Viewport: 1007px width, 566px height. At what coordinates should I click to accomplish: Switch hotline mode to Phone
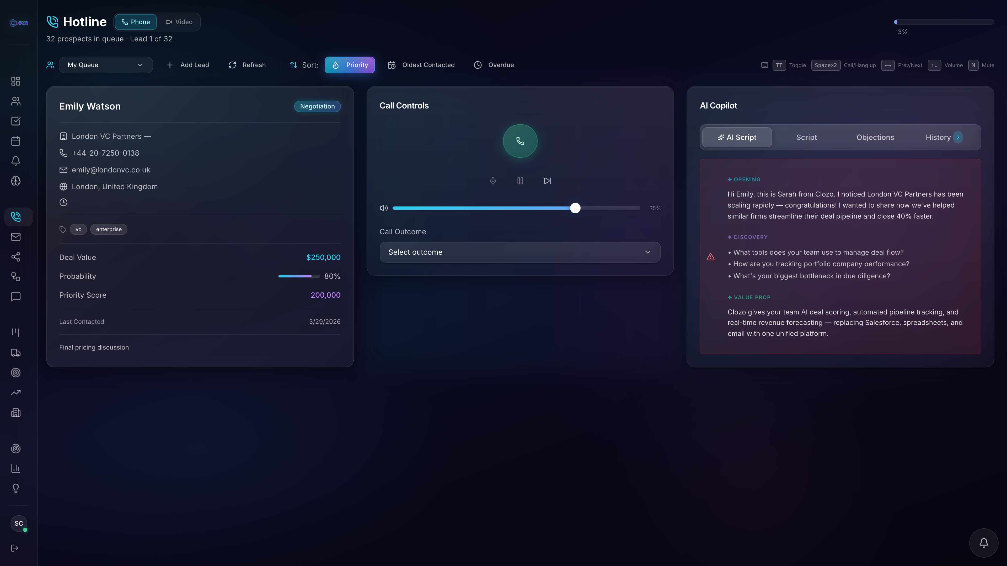136,22
